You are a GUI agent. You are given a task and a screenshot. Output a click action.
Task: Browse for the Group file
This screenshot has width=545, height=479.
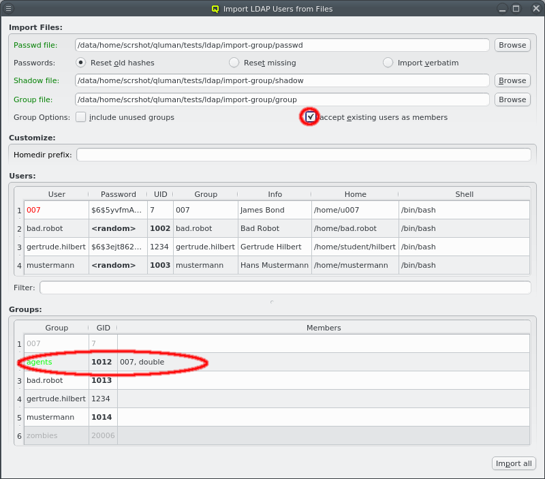(x=512, y=99)
